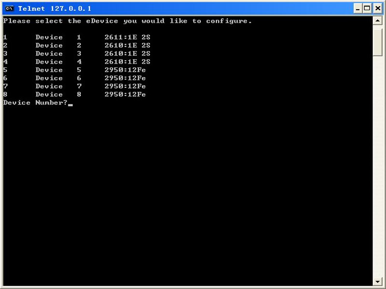Click the '2950:12Fe' value in Device 5 row

pyautogui.click(x=125, y=70)
